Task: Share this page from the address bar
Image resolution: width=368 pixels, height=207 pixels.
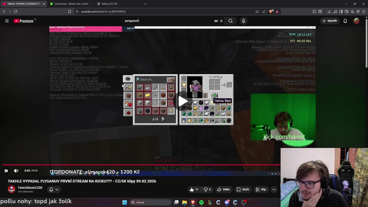Action: [x=264, y=11]
